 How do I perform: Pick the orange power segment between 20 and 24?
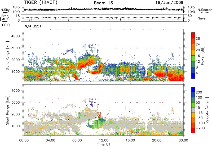[193, 47]
